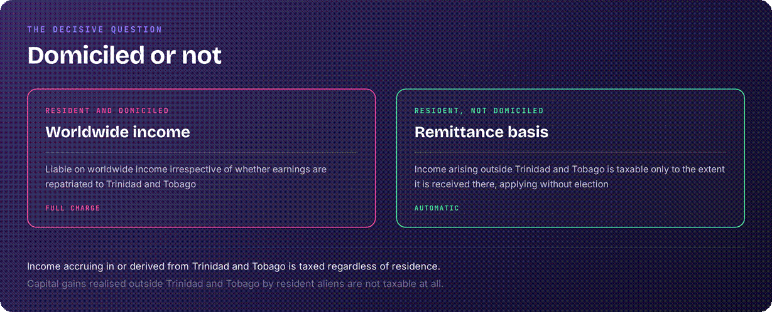The width and height of the screenshot is (772, 312).
Task: Click the 'Income accruing in or derived' footer sentence
Action: pos(234,266)
